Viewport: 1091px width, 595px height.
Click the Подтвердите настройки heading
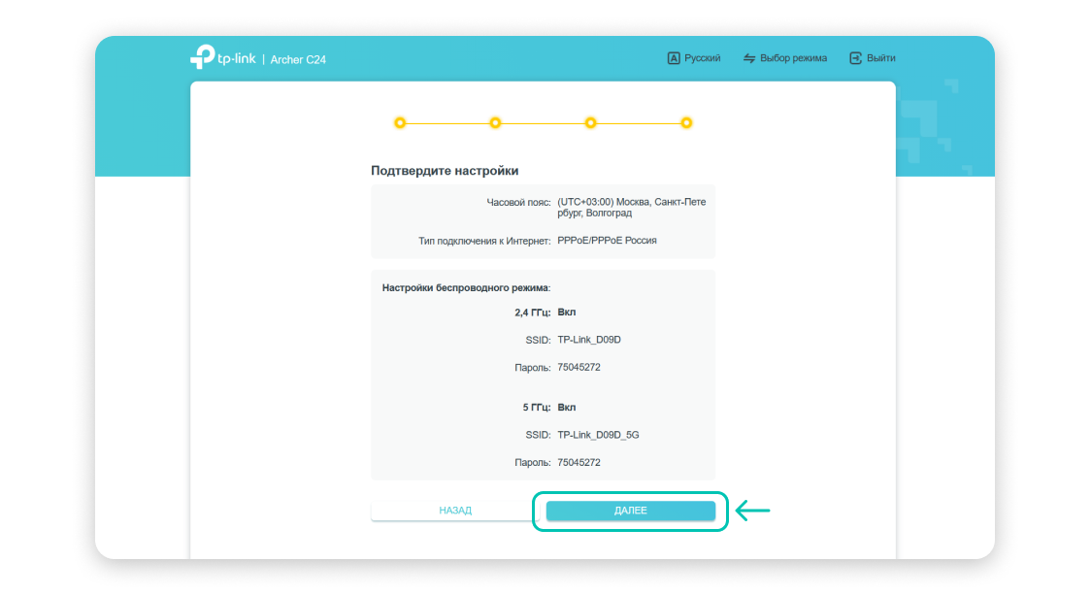click(x=445, y=171)
